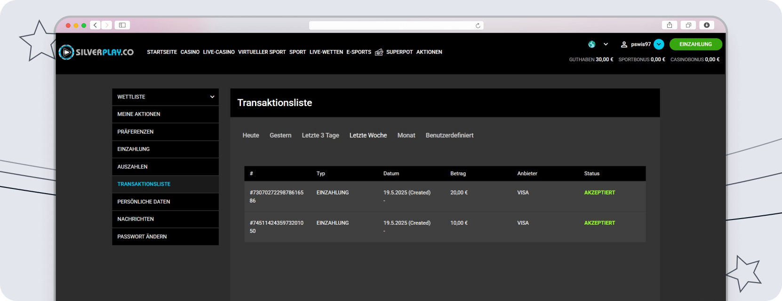This screenshot has height=301, width=782.
Task: Click the Typ column header
Action: point(320,173)
